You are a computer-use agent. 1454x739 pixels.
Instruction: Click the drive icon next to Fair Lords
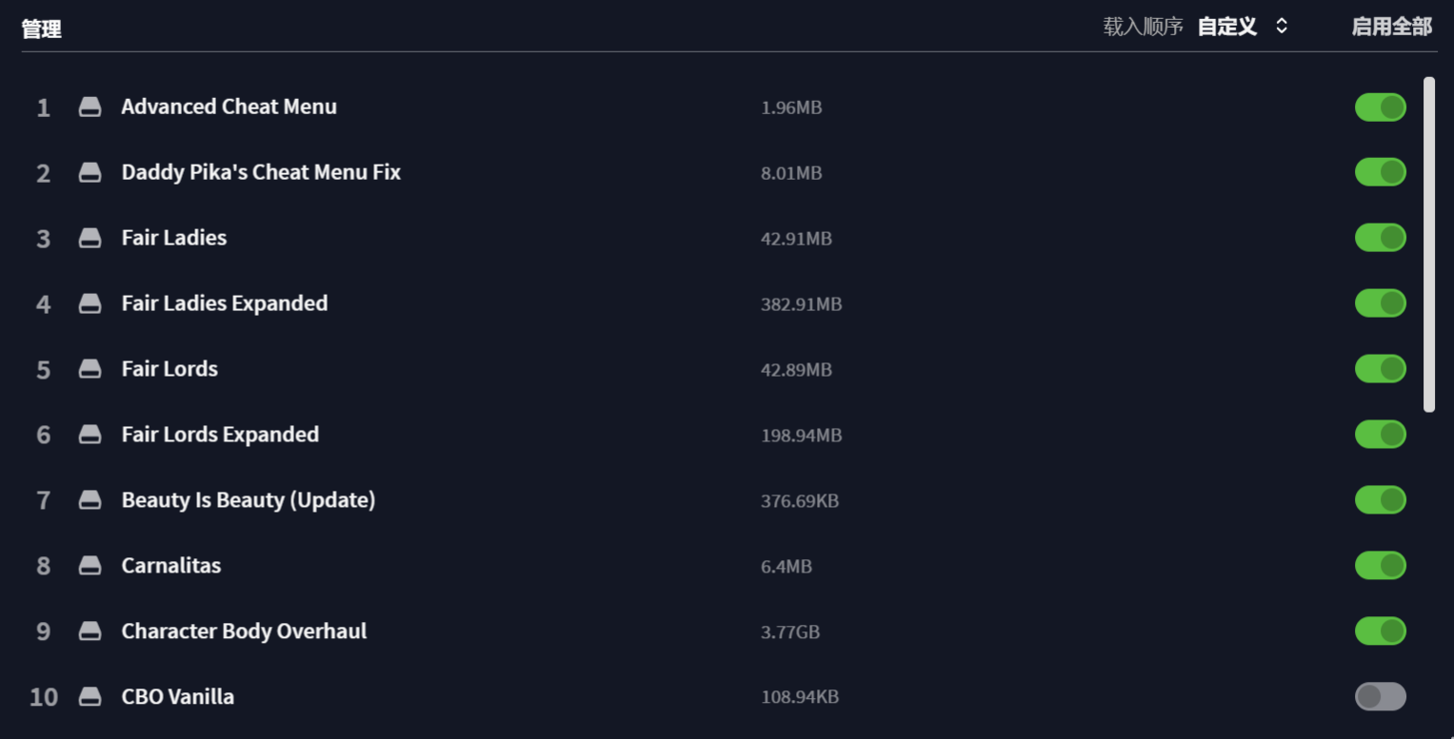pyautogui.click(x=90, y=370)
